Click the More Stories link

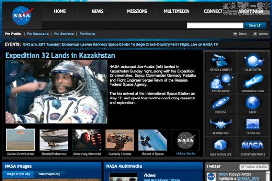[x=186, y=154]
